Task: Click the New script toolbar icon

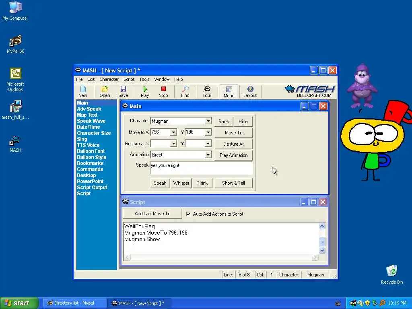Action: tap(83, 91)
